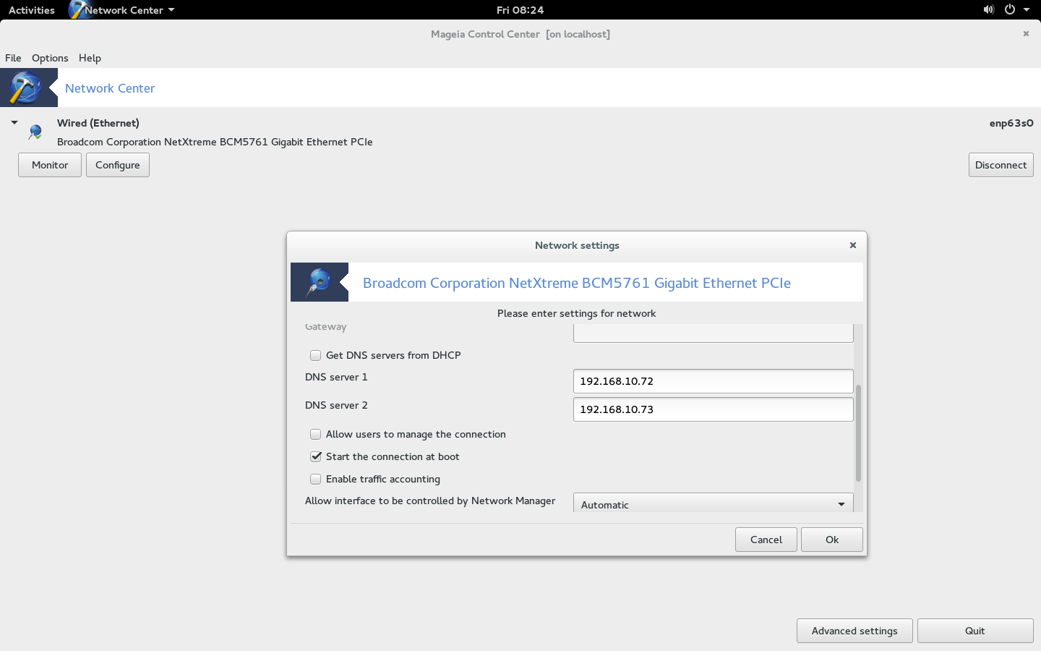Click the network settings dialog header icon

tap(319, 282)
